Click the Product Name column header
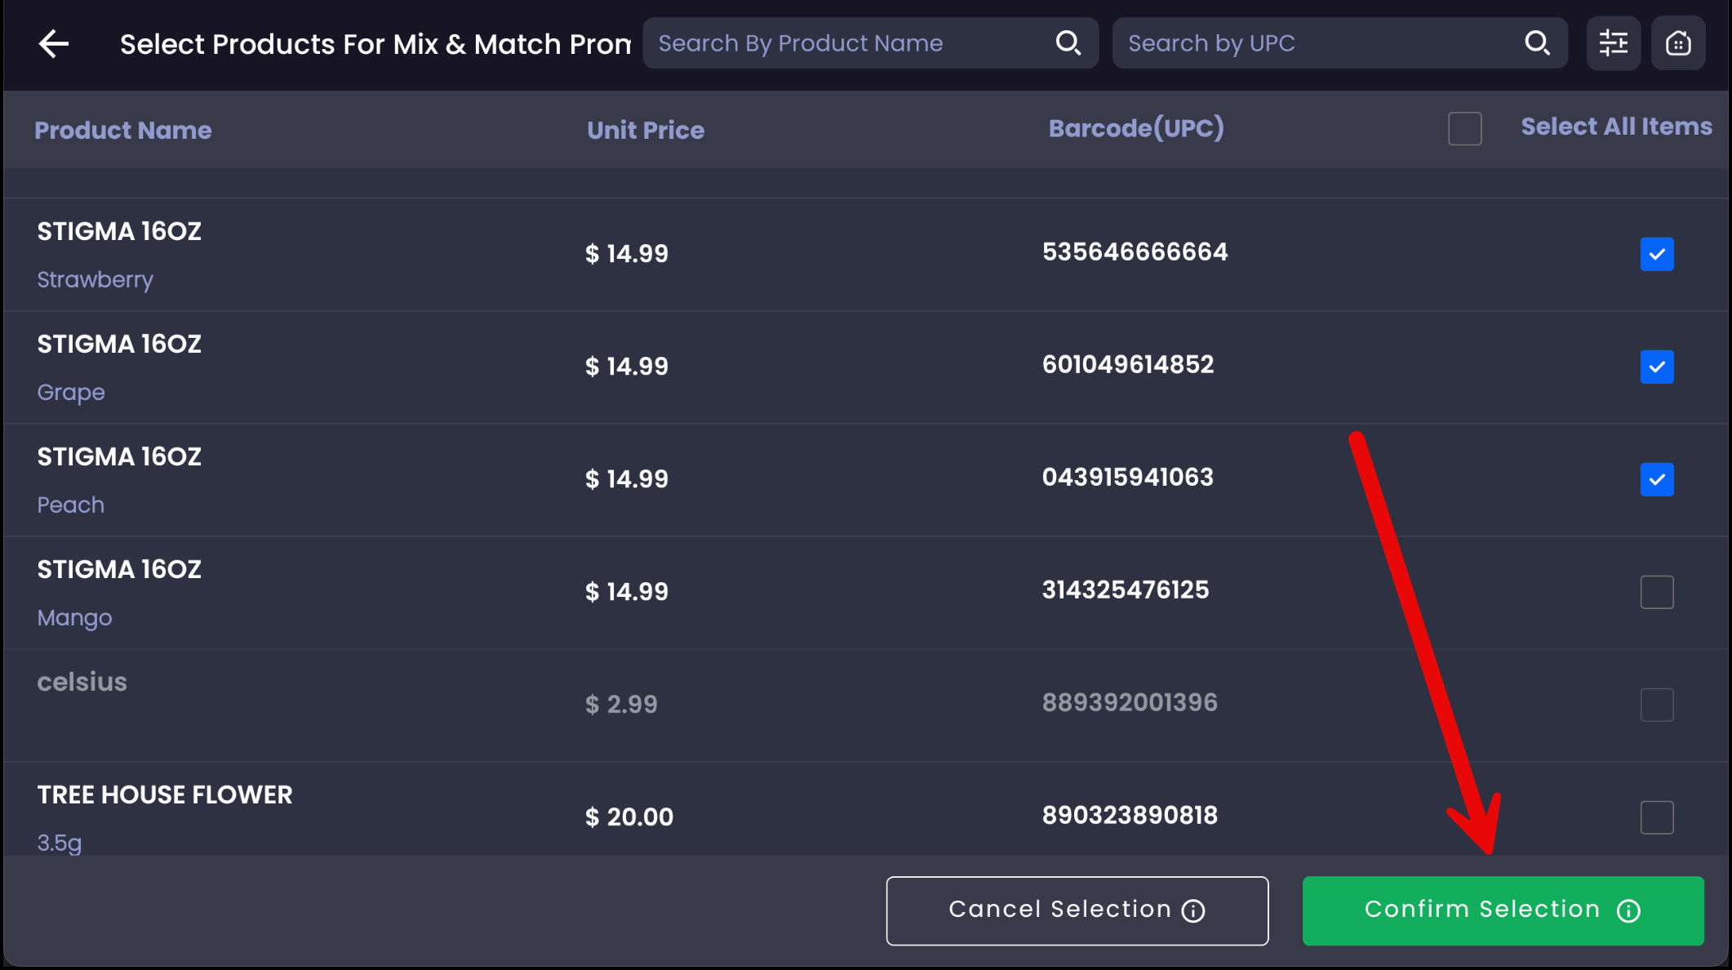1732x970 pixels. pyautogui.click(x=123, y=131)
